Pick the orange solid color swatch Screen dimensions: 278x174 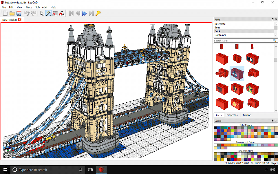coord(226,131)
